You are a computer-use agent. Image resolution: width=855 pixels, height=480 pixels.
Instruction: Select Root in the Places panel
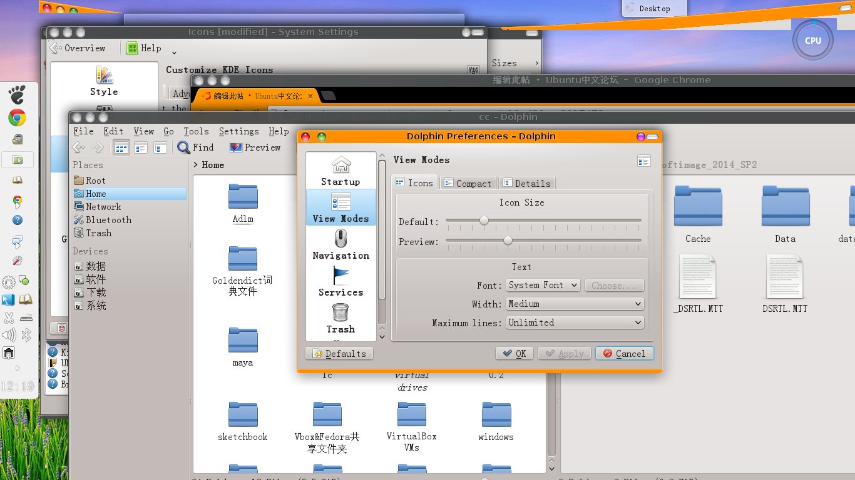pyautogui.click(x=129, y=181)
